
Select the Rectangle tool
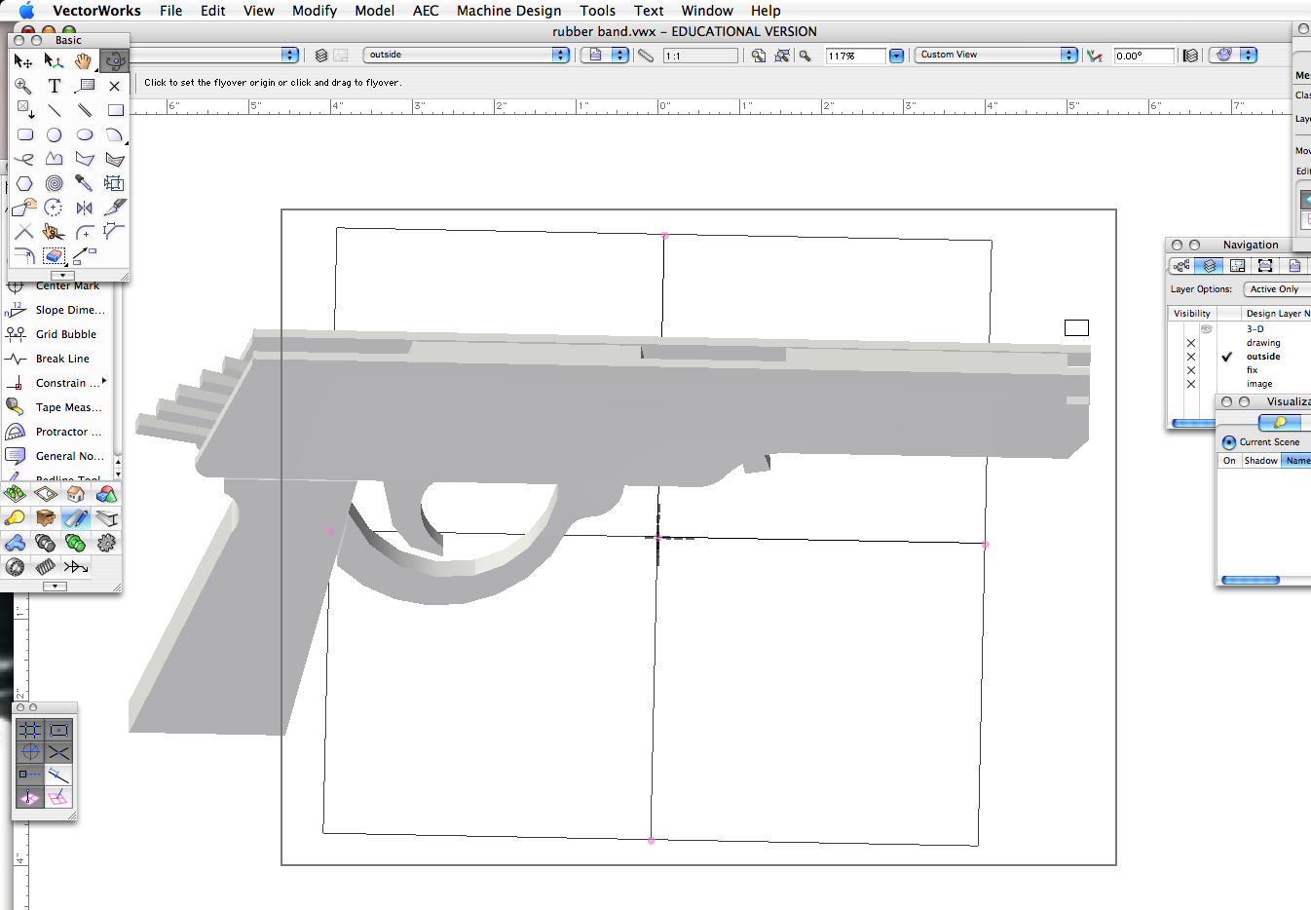pos(115,110)
